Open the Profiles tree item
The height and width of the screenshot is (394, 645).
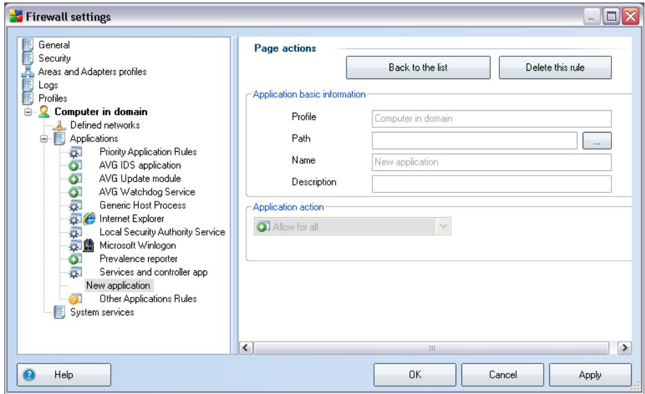pos(53,98)
